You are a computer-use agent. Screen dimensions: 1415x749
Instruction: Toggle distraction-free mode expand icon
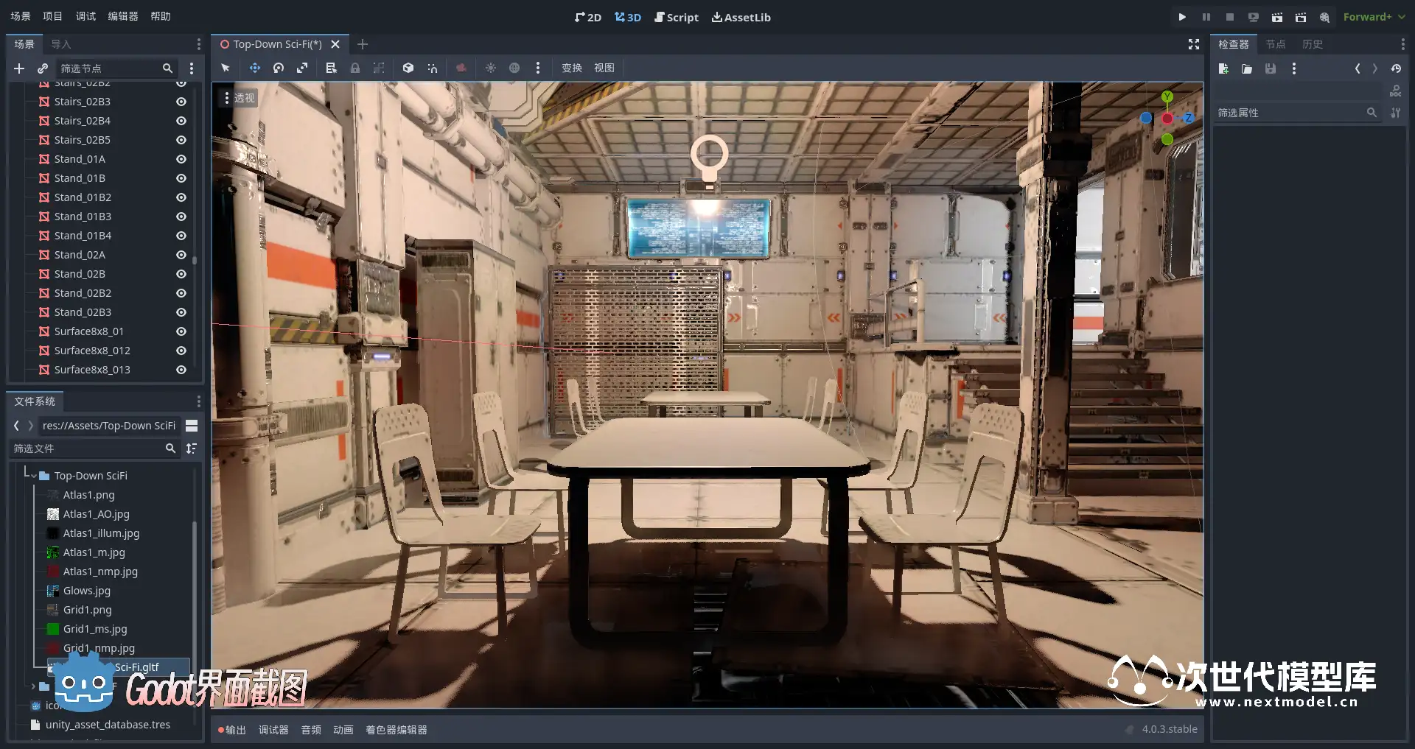pos(1194,44)
